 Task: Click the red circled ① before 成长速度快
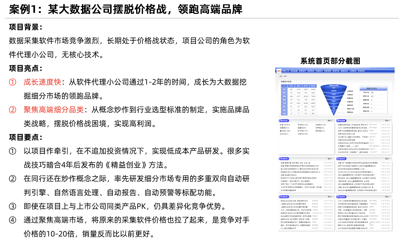13,82
